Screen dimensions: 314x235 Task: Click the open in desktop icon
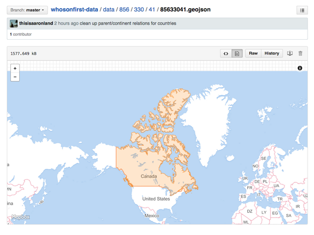click(x=290, y=53)
